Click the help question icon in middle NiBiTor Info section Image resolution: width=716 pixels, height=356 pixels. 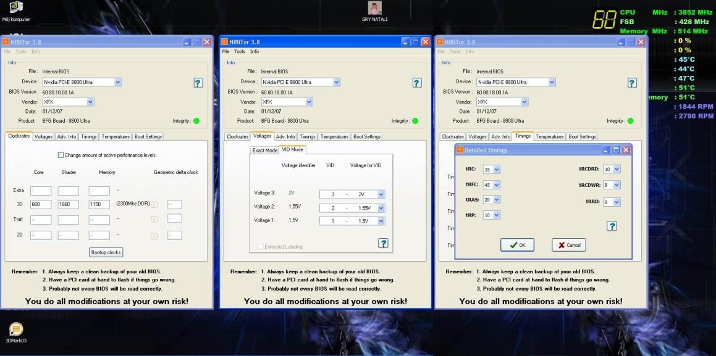416,83
